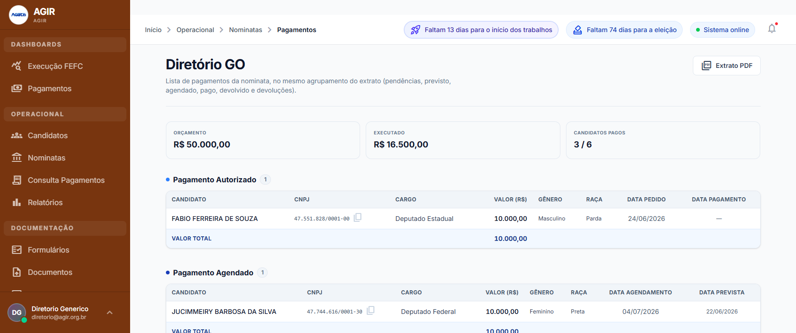The image size is (796, 333).
Task: Open Relatórios bar chart icon
Action: pyautogui.click(x=17, y=202)
